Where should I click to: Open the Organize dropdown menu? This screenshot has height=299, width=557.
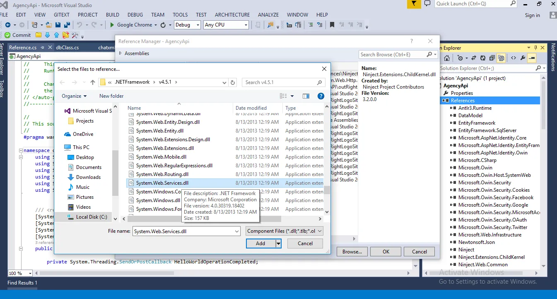pyautogui.click(x=74, y=96)
